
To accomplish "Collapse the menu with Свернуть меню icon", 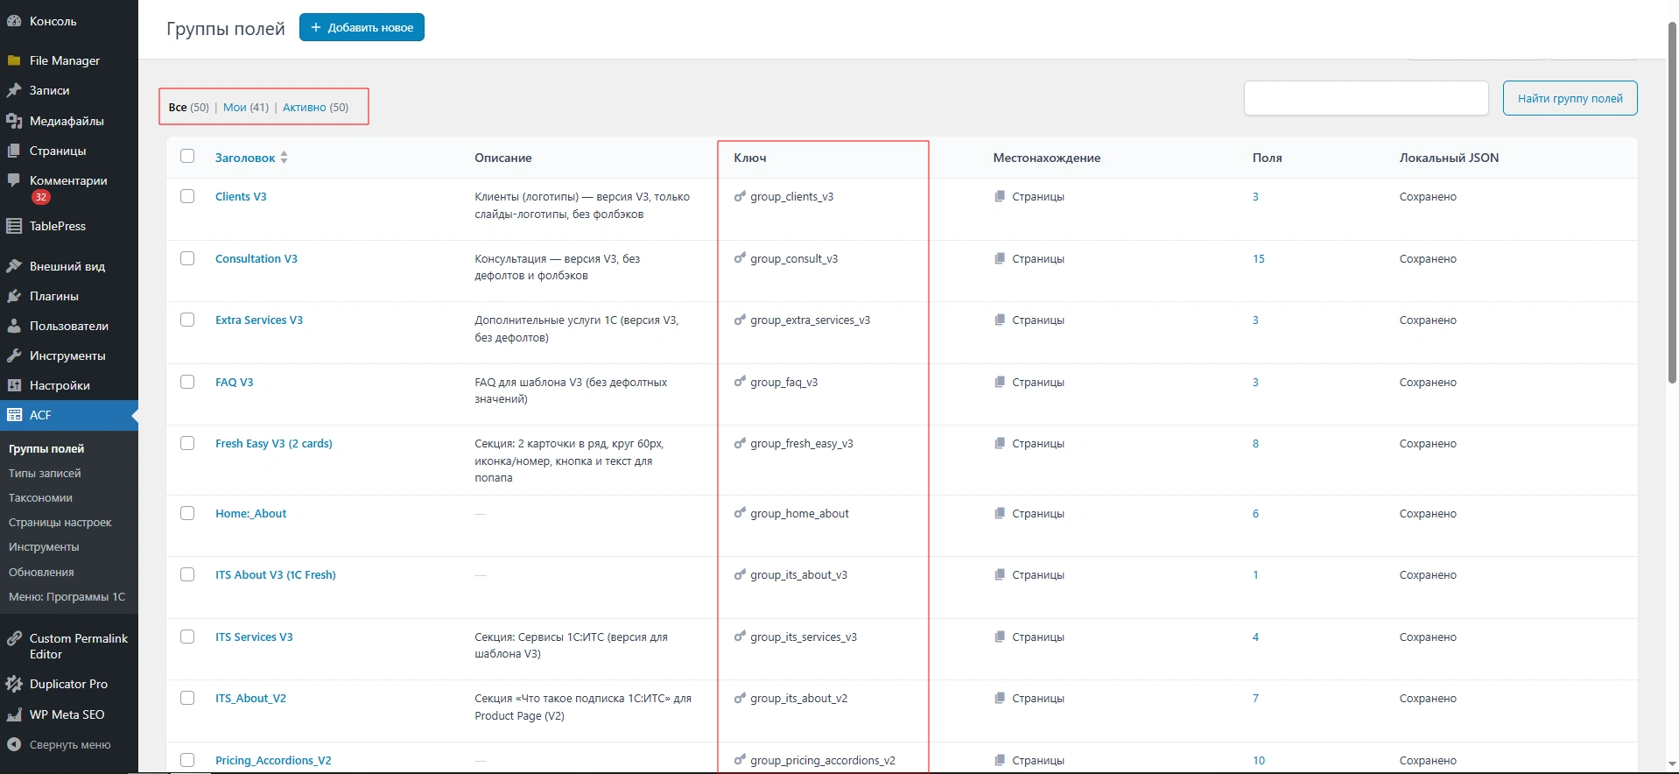I will pos(14,744).
